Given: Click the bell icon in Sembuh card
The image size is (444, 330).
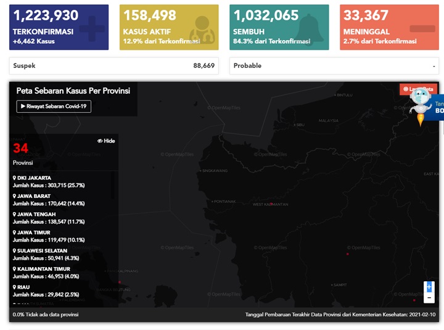Looking at the screenshot, I should 309,29.
